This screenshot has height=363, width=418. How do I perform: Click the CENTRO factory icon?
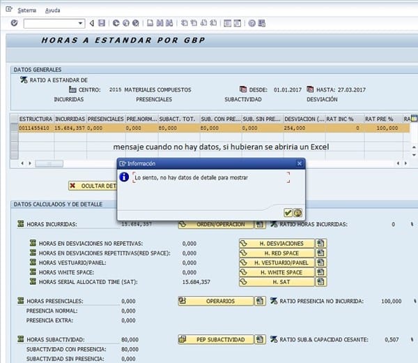point(72,89)
